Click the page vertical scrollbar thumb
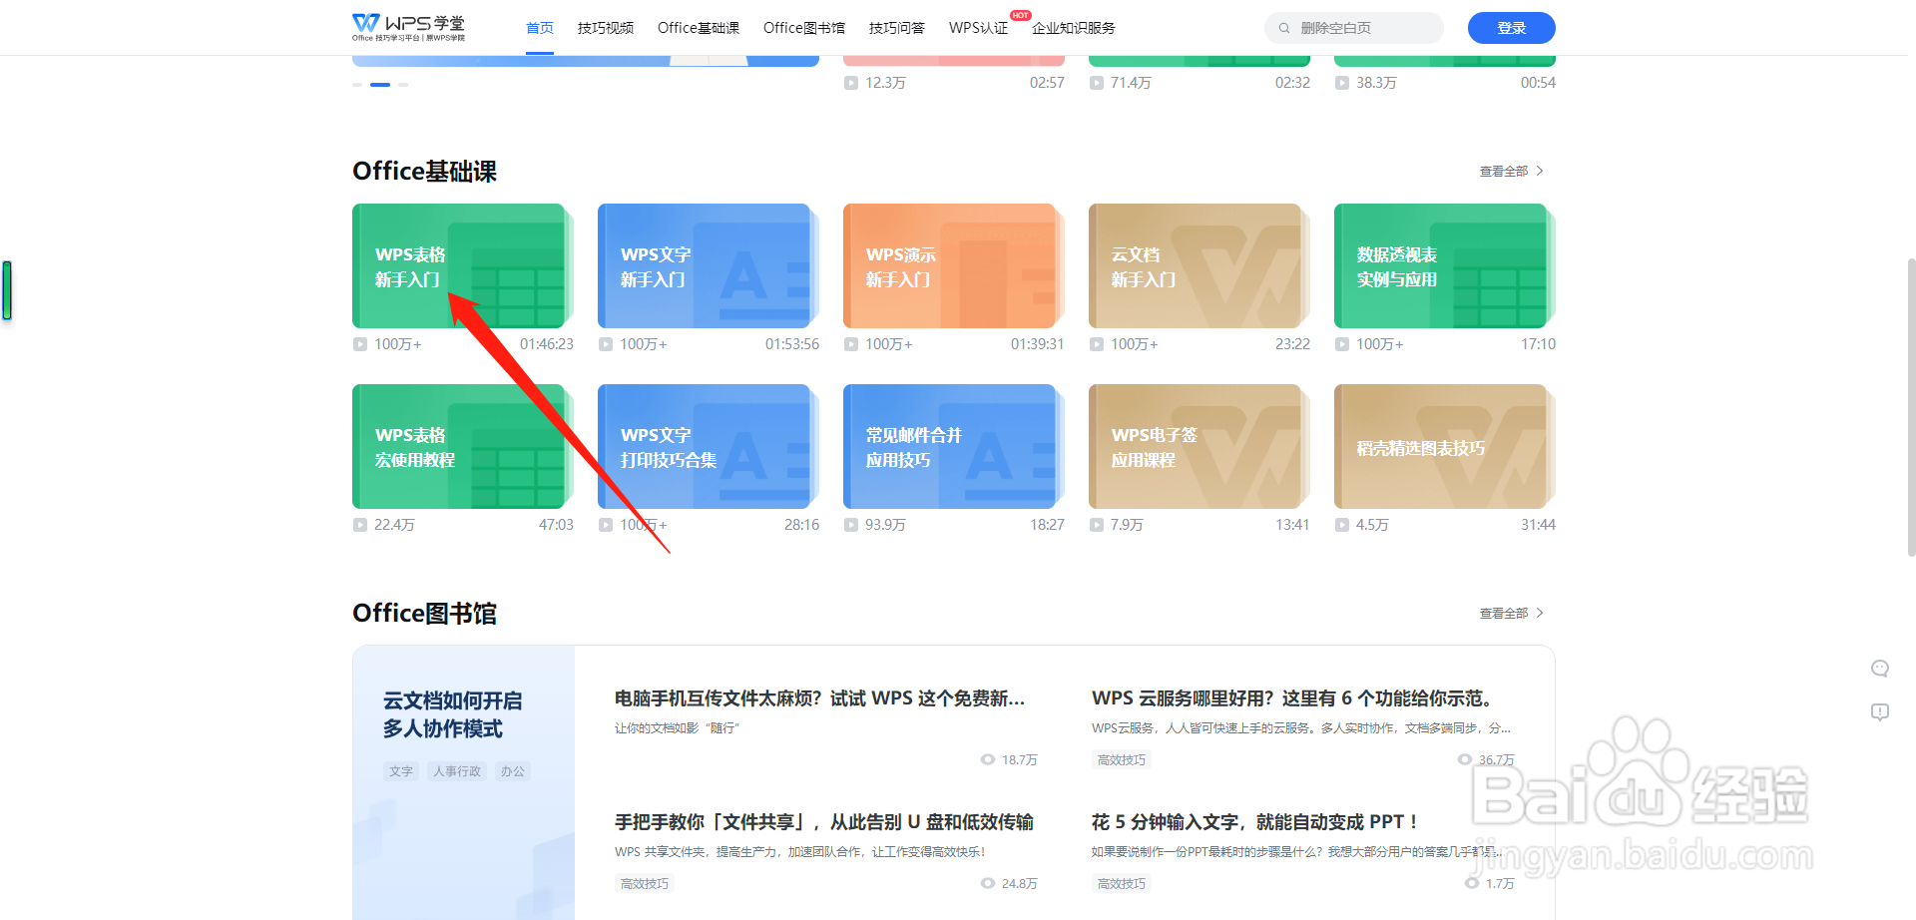This screenshot has height=920, width=1916. tap(1911, 407)
